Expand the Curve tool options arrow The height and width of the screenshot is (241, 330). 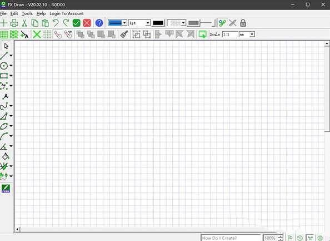11,106
